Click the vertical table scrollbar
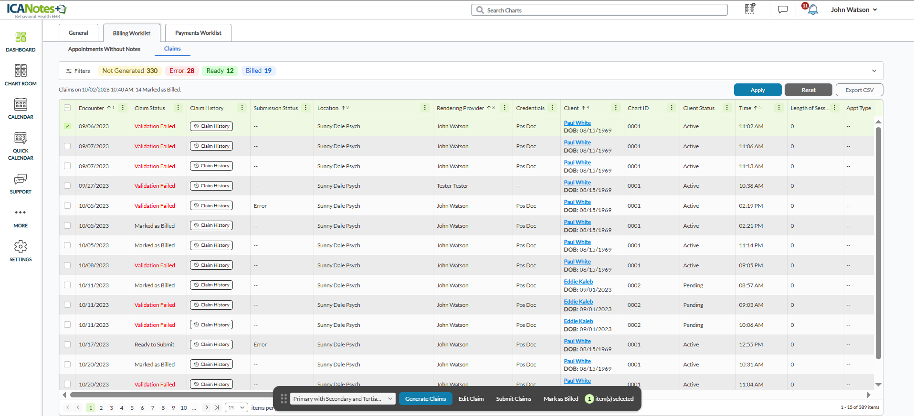The image size is (914, 416). pos(878,243)
